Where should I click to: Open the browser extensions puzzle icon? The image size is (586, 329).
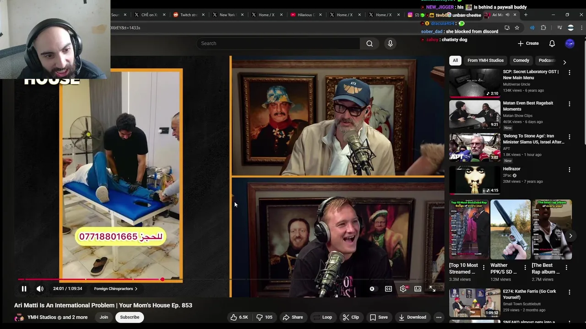pyautogui.click(x=543, y=28)
